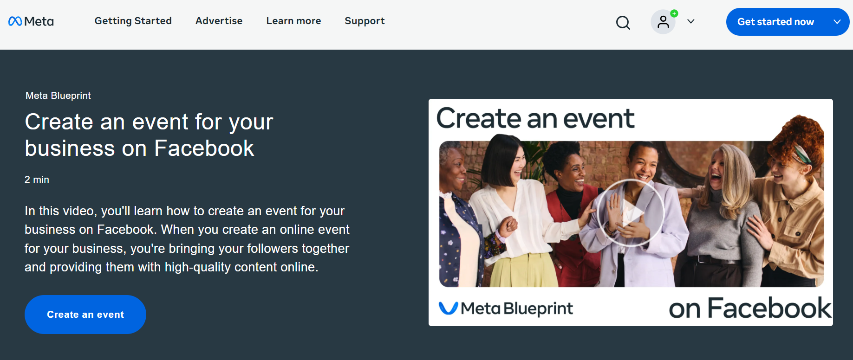Open the Learn more menu
853x360 pixels.
293,21
